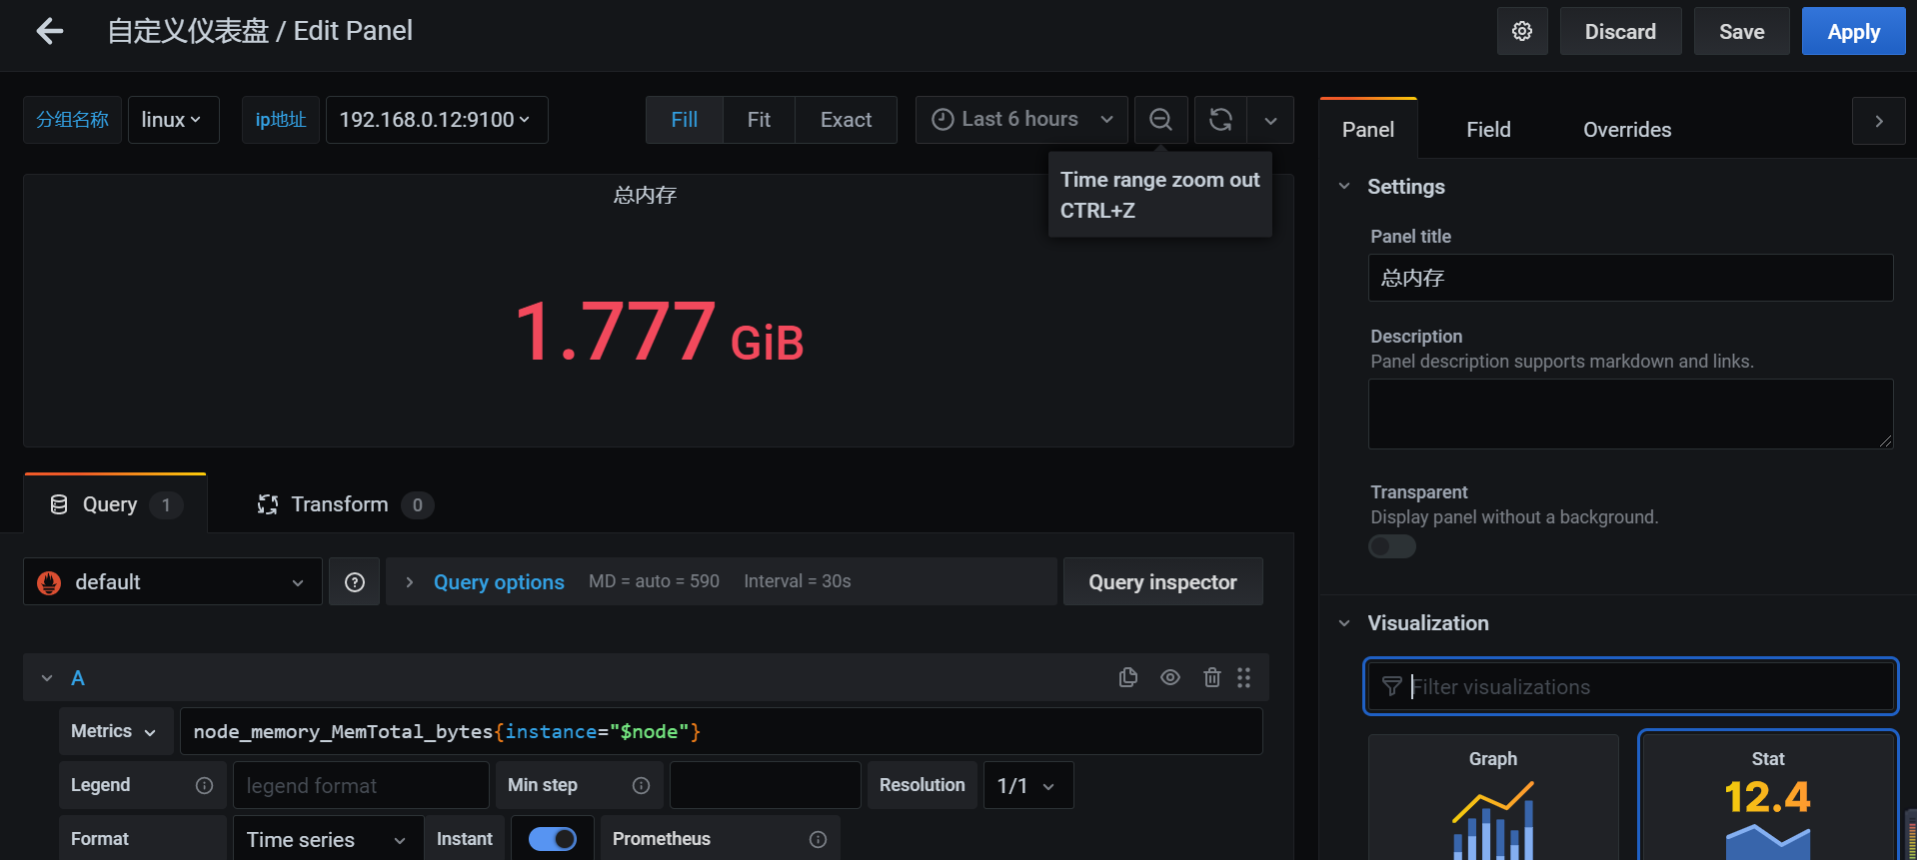This screenshot has width=1917, height=860.
Task: Click into the Panel title input
Action: 1630,278
